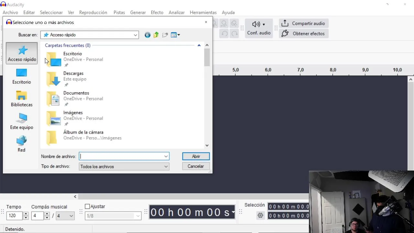Viewport: 414px width, 233px height.
Task: Open the Herramientas menu
Action: [x=203, y=12]
